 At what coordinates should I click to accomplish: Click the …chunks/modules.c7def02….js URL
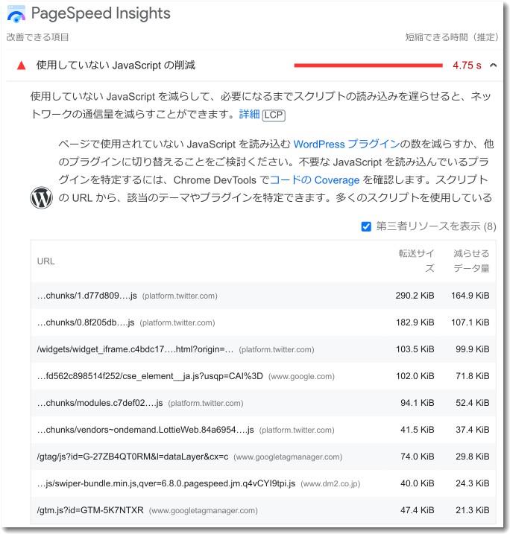coord(100,403)
